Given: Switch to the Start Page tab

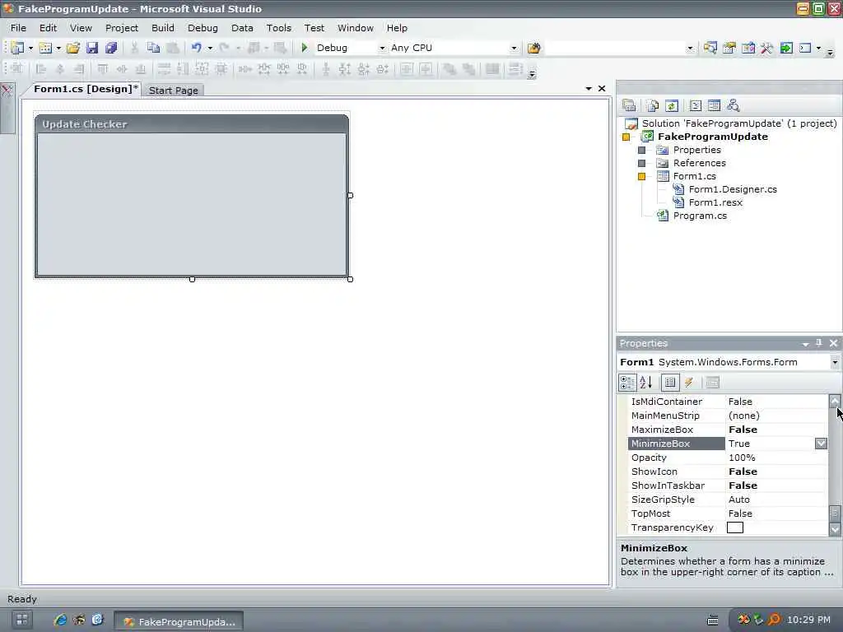Looking at the screenshot, I should click(x=173, y=91).
